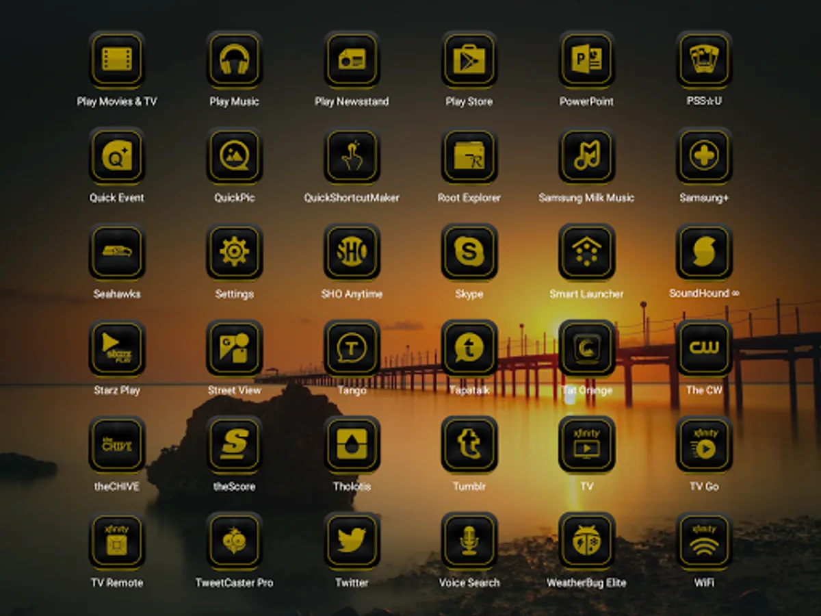Open the PSS☆U app icon

(704, 60)
